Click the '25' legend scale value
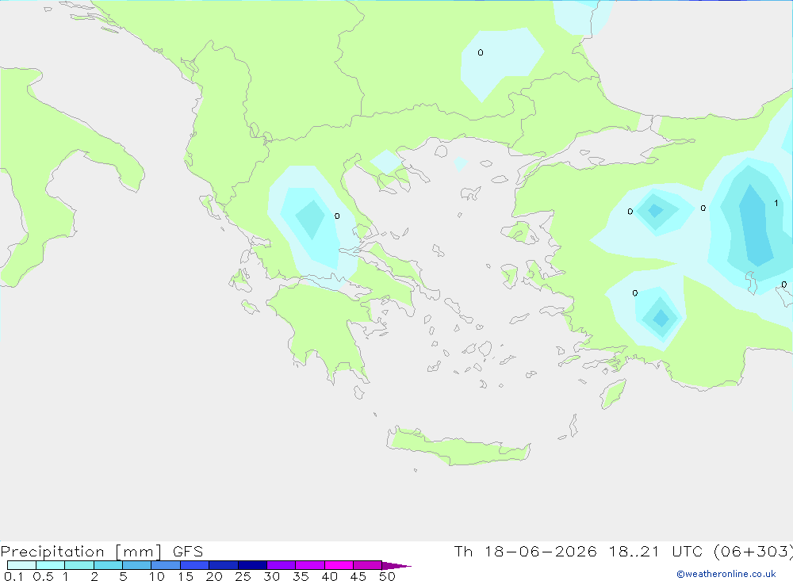793x581 pixels. (243, 576)
